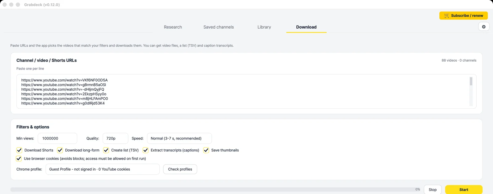
Task: Focus the Min views input field
Action: [57, 139]
